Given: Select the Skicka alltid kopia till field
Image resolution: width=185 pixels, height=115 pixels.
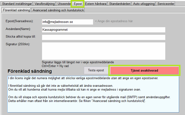Looking at the screenshot, I should (x=103, y=37).
